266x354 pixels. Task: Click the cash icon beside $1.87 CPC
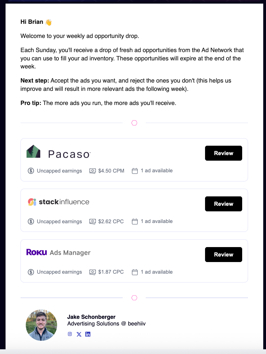[93, 272]
